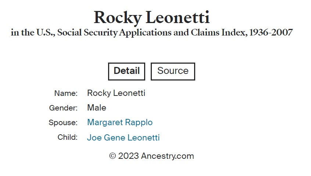The image size is (311, 176).
Task: Click the Name value "Rocky Leonetti"
Action: point(116,93)
